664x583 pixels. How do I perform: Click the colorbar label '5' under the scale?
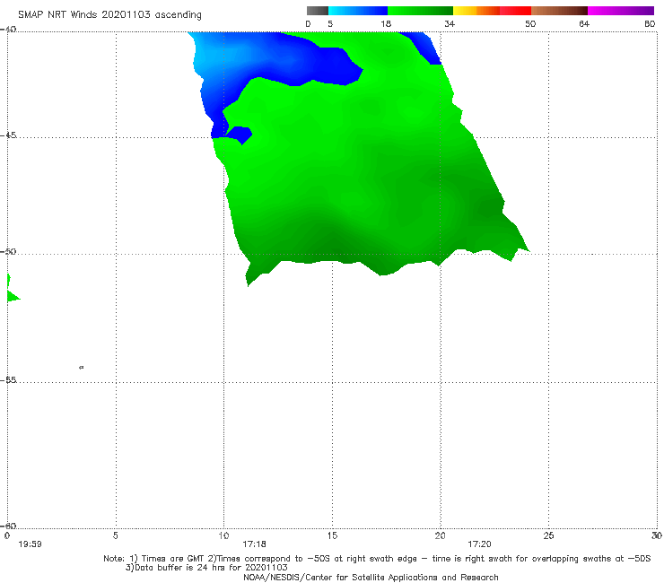tap(330, 23)
